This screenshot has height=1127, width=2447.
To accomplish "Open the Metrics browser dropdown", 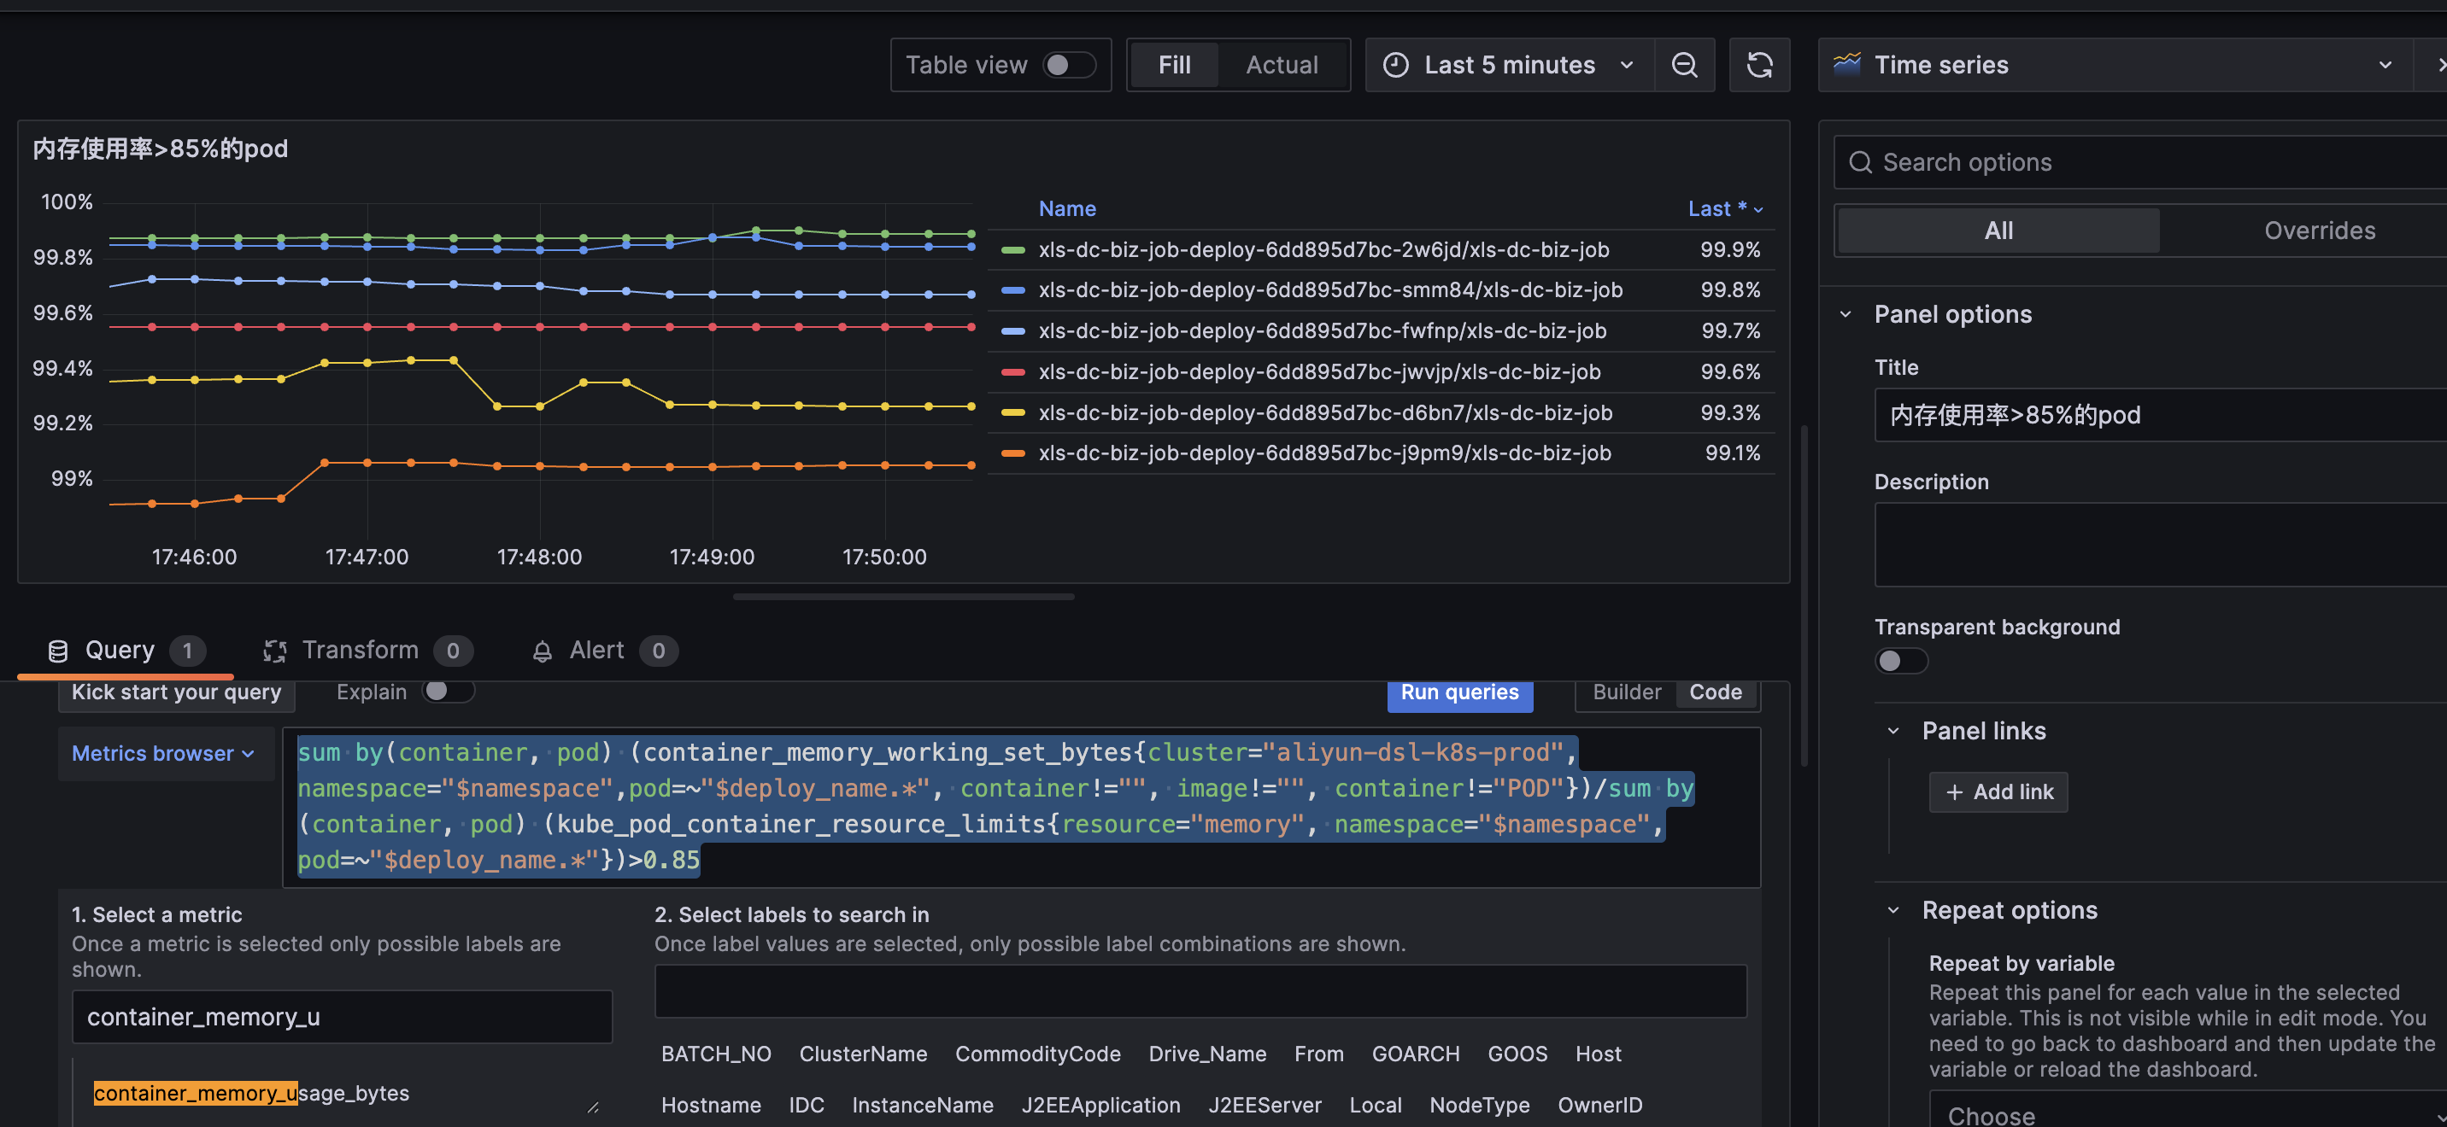I will tap(163, 753).
